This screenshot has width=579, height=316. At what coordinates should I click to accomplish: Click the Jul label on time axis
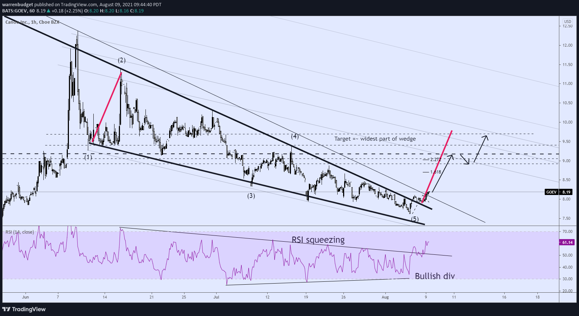click(x=216, y=297)
